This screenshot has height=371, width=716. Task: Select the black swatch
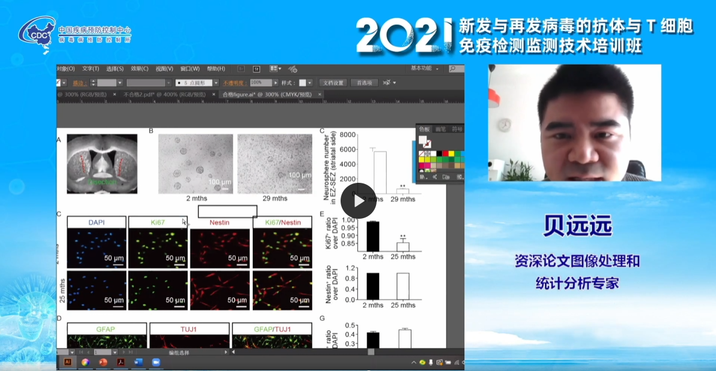click(x=439, y=153)
